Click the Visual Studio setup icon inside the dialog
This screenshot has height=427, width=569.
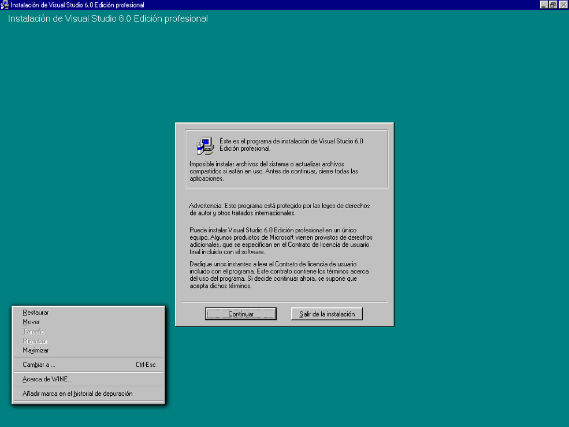204,146
